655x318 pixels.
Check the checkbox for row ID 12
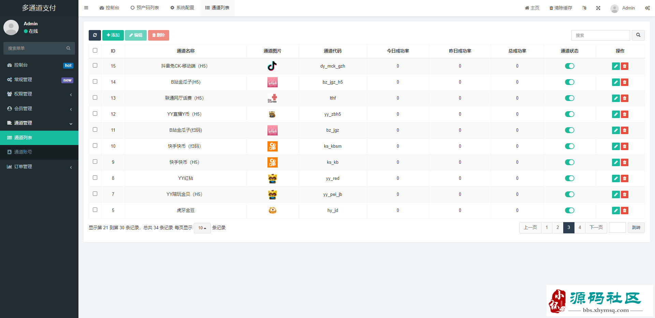(95, 114)
